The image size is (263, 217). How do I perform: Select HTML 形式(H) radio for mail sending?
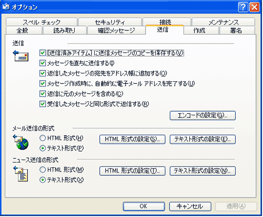pos(43,138)
